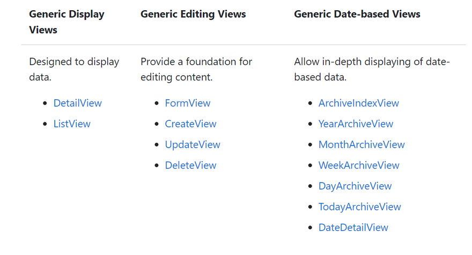Open the DateDetailView link
The image size is (472, 255).
pos(353,228)
